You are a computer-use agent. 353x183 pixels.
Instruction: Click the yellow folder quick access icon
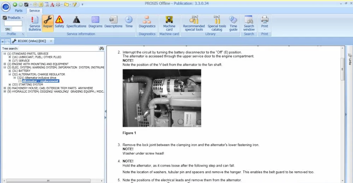[x=66, y=5]
